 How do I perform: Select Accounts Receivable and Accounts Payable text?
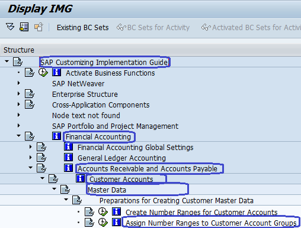(x=148, y=169)
